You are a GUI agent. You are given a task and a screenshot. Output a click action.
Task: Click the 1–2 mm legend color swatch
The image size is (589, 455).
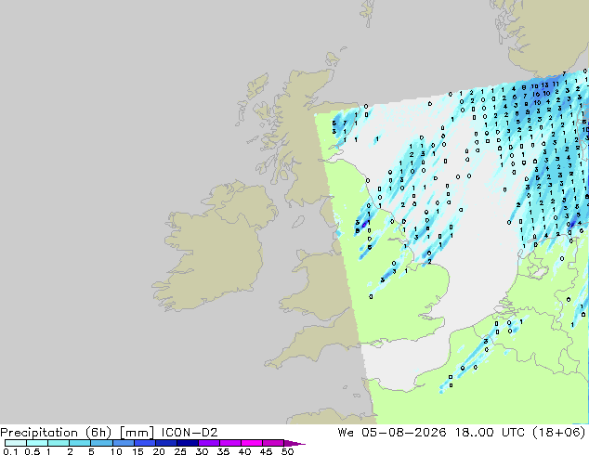(x=59, y=443)
